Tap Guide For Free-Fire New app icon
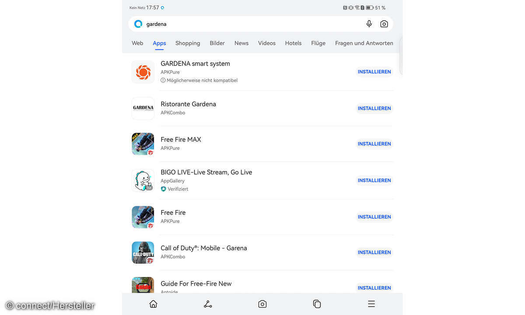 (143, 285)
